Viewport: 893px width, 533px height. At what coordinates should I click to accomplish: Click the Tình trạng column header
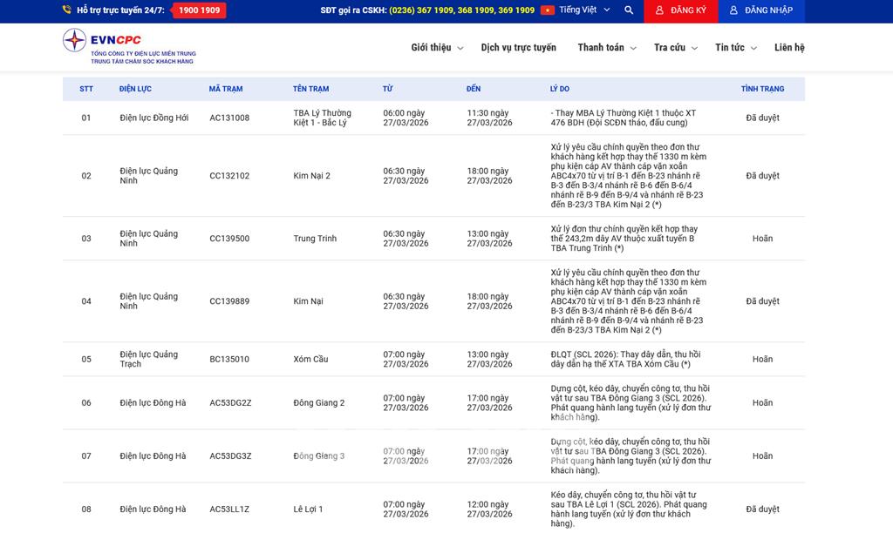(x=762, y=89)
